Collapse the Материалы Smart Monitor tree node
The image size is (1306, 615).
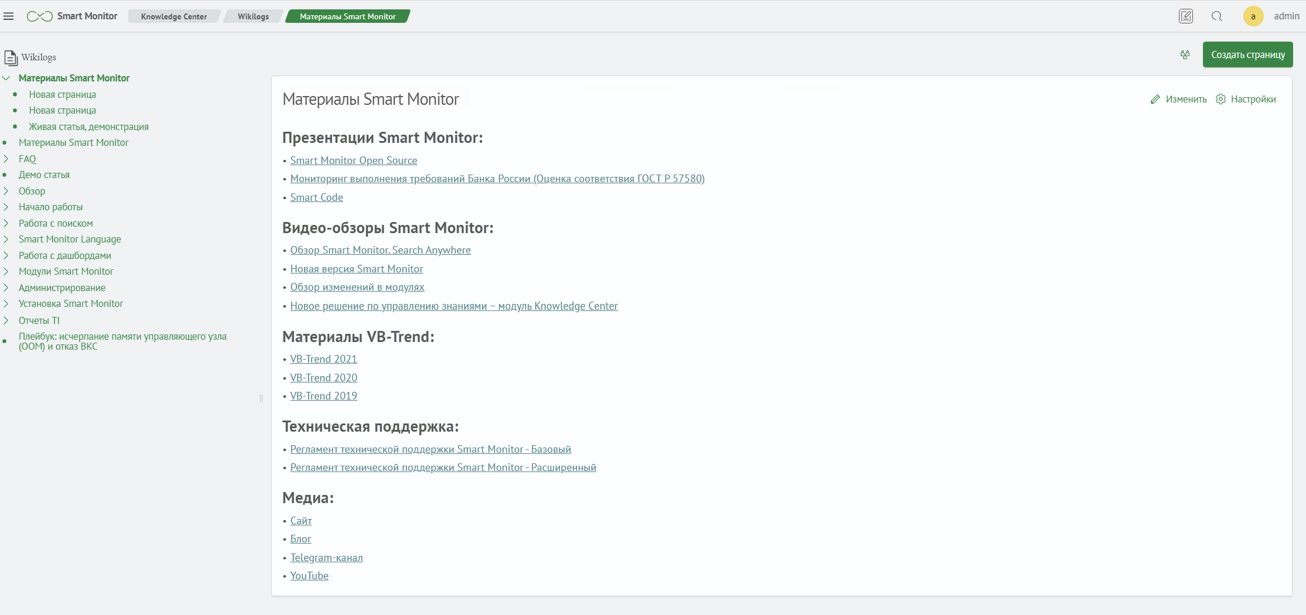pyautogui.click(x=6, y=78)
